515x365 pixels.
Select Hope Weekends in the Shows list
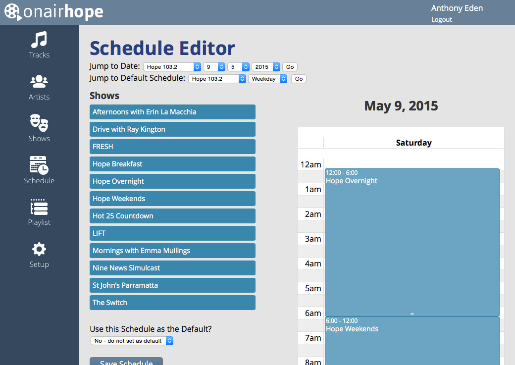[x=172, y=199]
